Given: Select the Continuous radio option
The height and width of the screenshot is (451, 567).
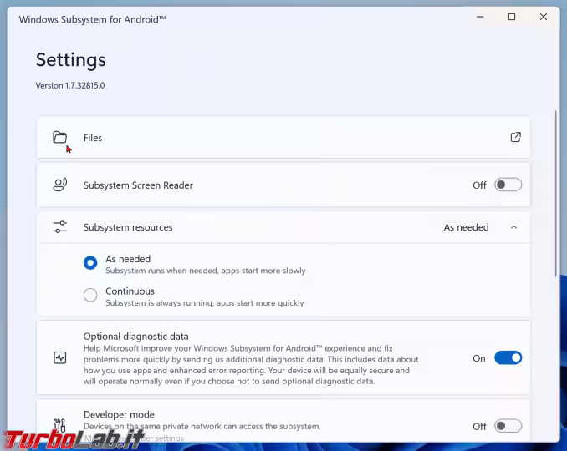Looking at the screenshot, I should [x=90, y=295].
